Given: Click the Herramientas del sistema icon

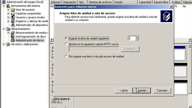Looking at the screenshot, I should (x=8, y=6).
